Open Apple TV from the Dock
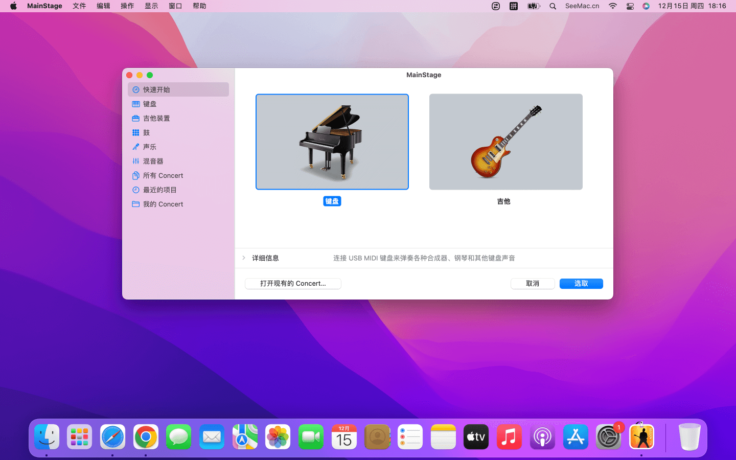 pyautogui.click(x=476, y=437)
